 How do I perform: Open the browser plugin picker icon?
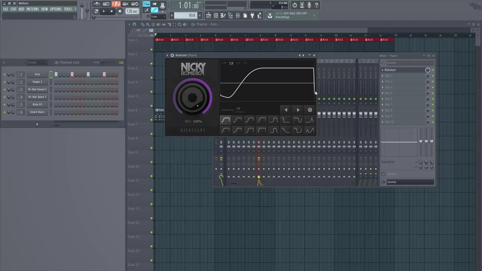coord(252,16)
